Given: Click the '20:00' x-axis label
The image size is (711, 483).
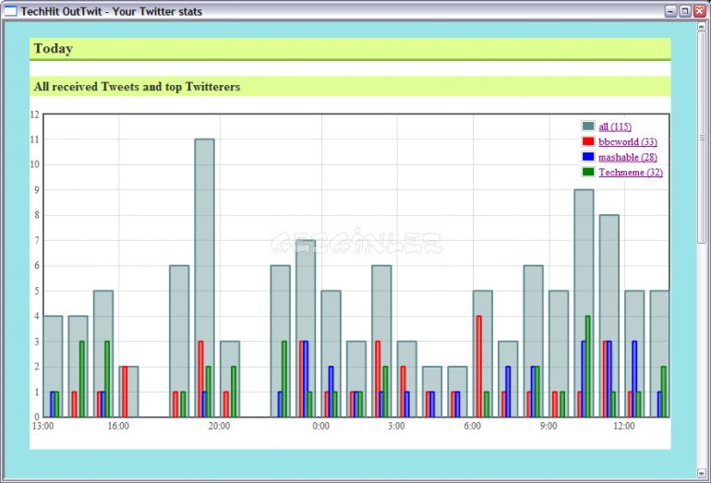Looking at the screenshot, I should [x=220, y=426].
